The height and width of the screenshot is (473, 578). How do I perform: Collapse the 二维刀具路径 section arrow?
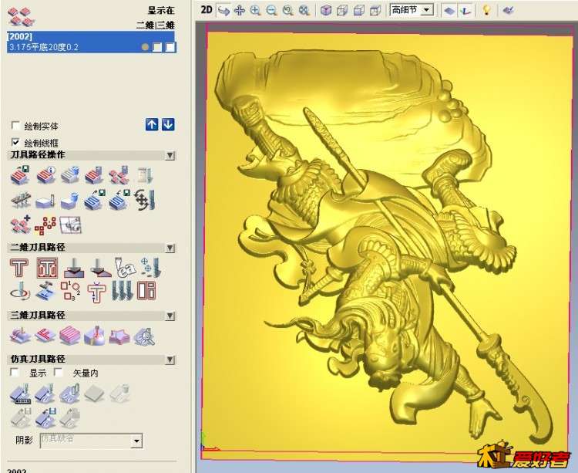point(170,248)
